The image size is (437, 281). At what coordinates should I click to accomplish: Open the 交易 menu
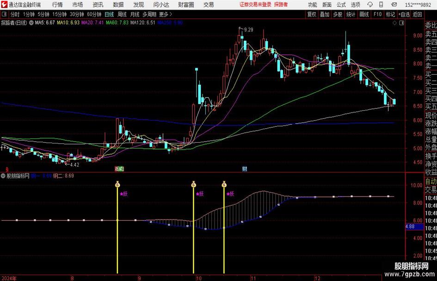click(x=209, y=5)
